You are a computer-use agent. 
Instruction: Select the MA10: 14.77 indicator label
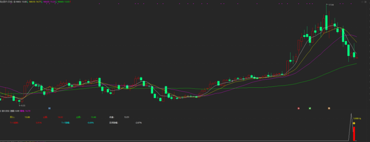click(x=35, y=1)
